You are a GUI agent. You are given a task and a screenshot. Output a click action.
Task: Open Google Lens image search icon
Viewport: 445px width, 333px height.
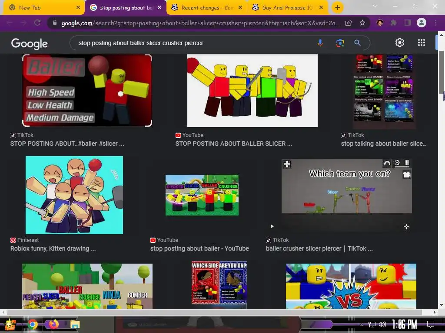[340, 43]
